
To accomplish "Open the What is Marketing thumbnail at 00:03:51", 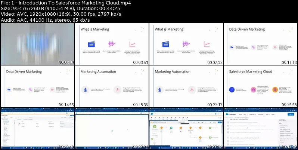I will coord(112,44).
